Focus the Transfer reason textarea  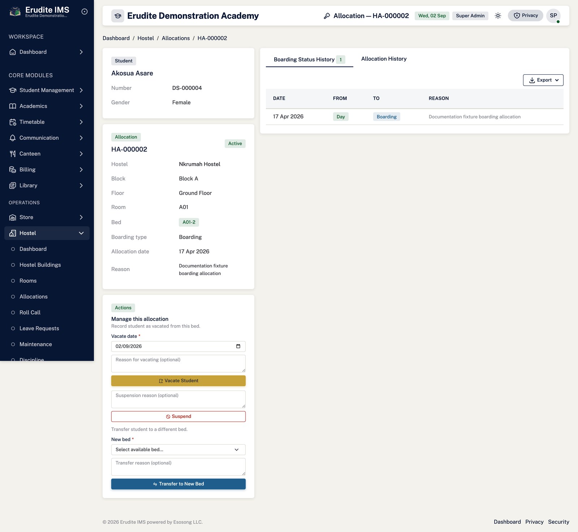tap(178, 467)
